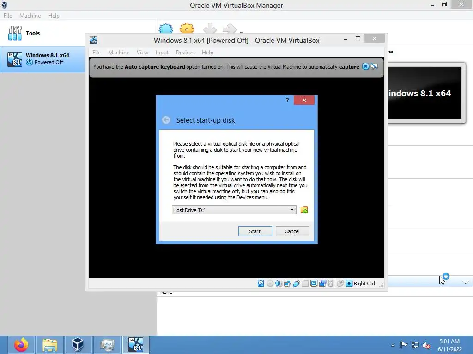The width and height of the screenshot is (473, 354).
Task: Switch to the Windows 8.1 VM taskbar button
Action: click(136, 345)
